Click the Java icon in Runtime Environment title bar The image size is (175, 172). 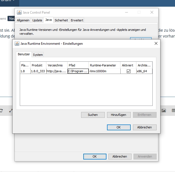click(x=17, y=43)
